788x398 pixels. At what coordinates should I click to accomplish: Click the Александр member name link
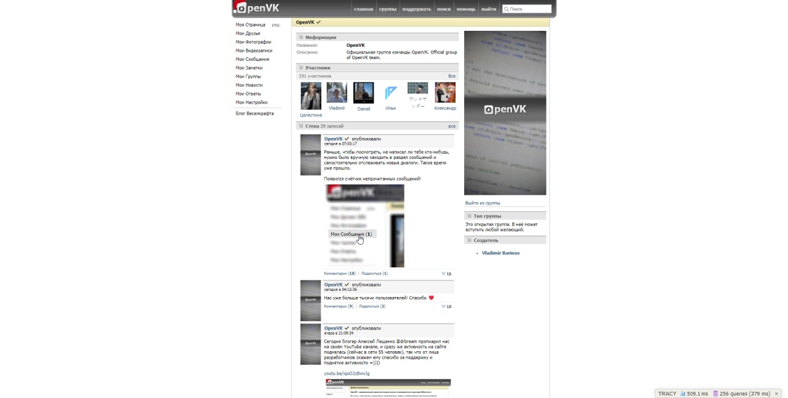445,108
